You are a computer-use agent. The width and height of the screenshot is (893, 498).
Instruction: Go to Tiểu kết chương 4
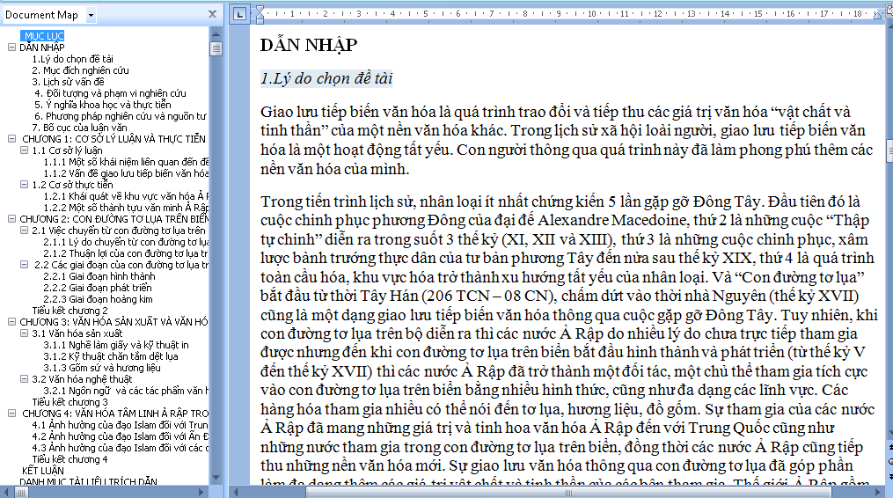coord(70,458)
